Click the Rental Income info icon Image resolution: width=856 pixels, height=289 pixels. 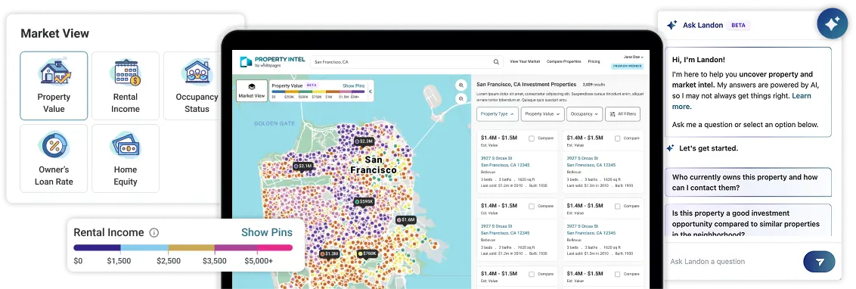click(154, 233)
